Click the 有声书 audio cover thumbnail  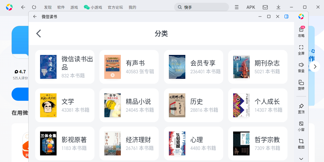(113, 67)
